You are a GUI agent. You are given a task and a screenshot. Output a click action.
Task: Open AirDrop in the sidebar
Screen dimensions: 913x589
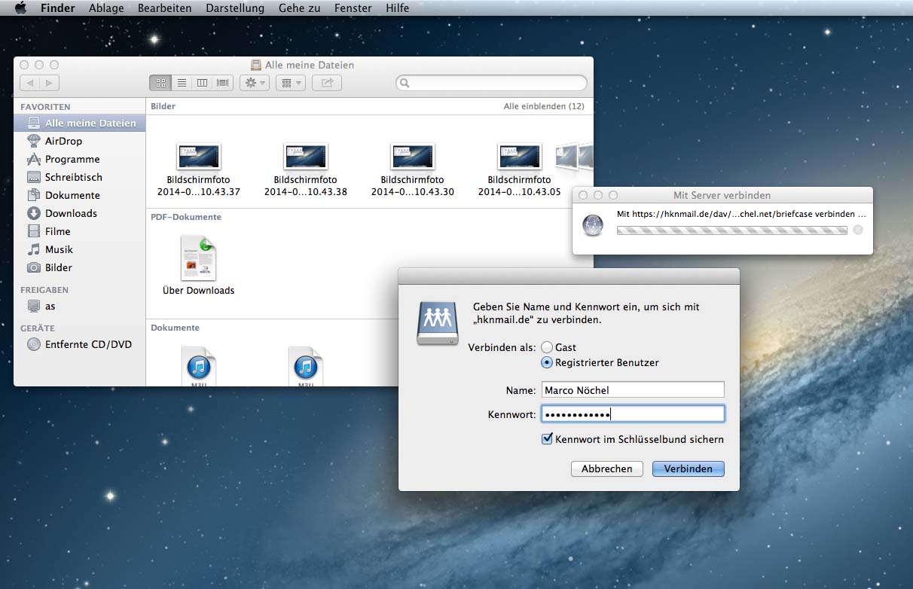[63, 141]
